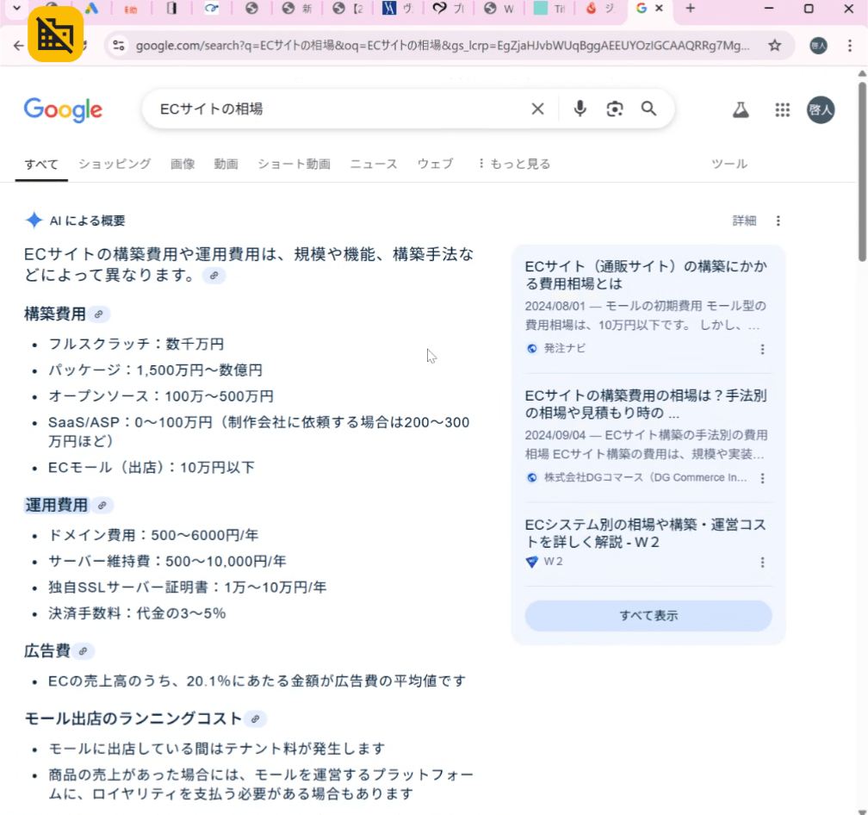Click the magnifying glass search icon
868x815 pixels.
(x=648, y=109)
